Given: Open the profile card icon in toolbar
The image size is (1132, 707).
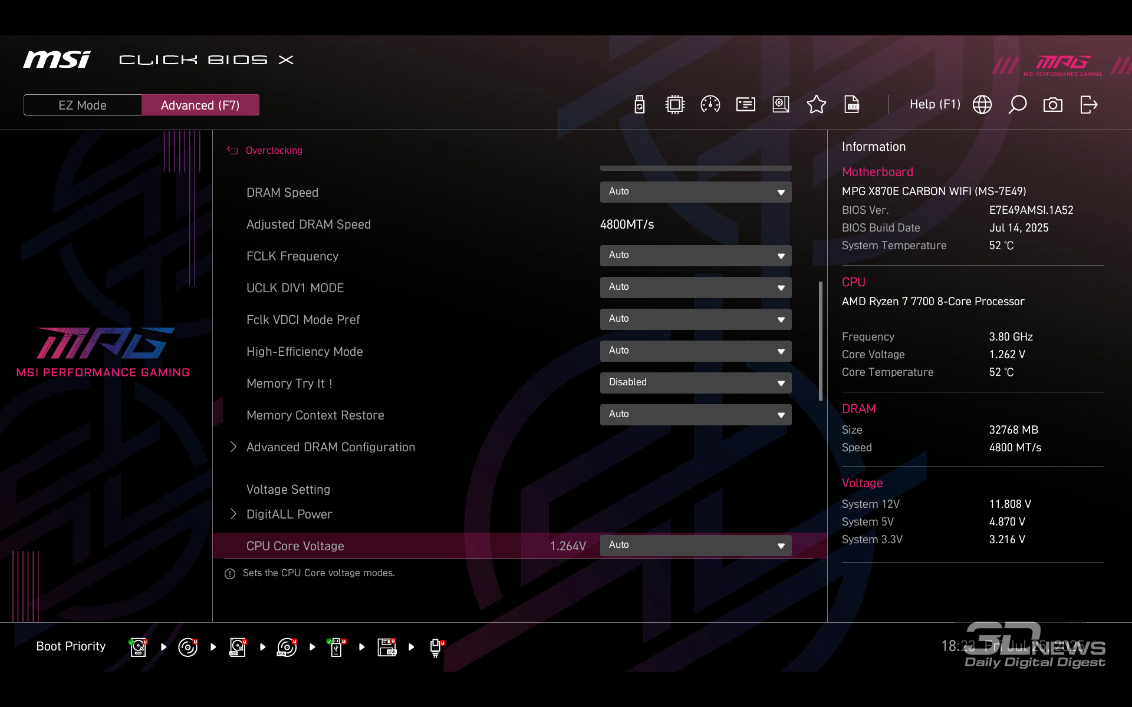Looking at the screenshot, I should (746, 105).
